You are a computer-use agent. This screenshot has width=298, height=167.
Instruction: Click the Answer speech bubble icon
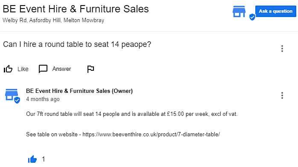coord(43,69)
